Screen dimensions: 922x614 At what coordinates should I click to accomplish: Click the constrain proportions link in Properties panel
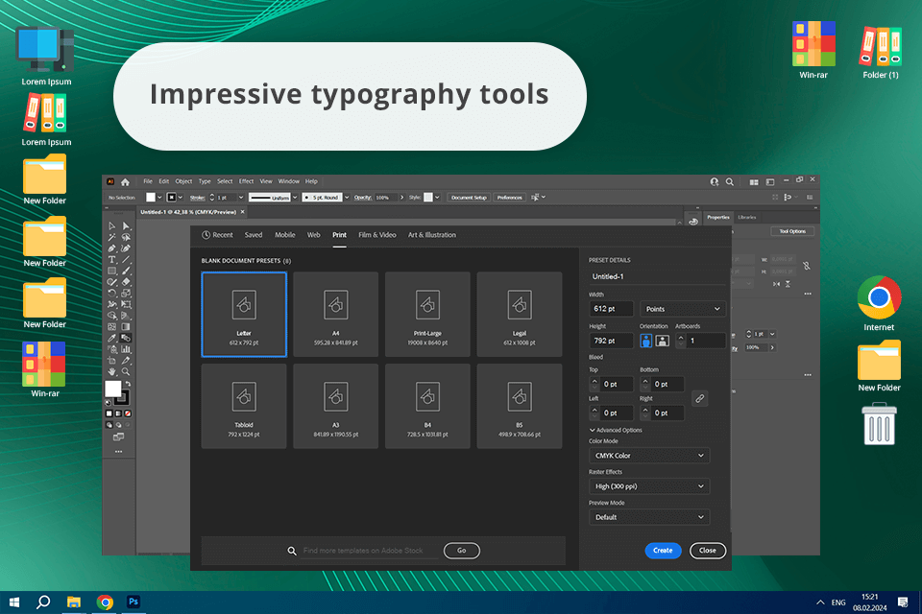(807, 266)
